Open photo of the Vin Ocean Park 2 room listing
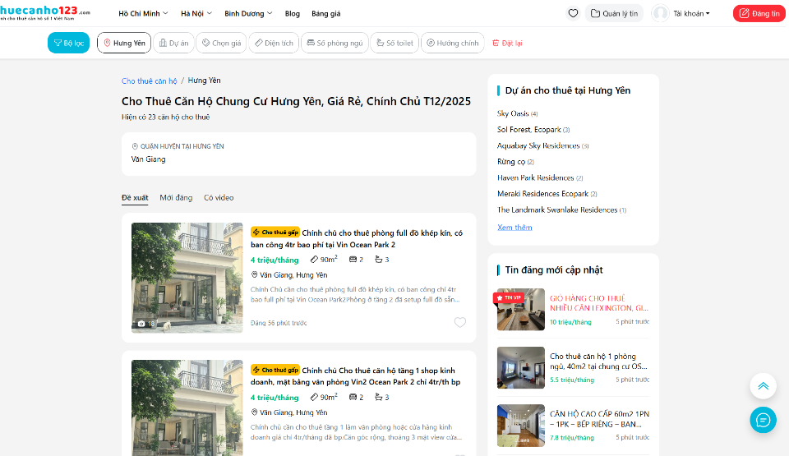Image resolution: width=789 pixels, height=456 pixels. (187, 278)
